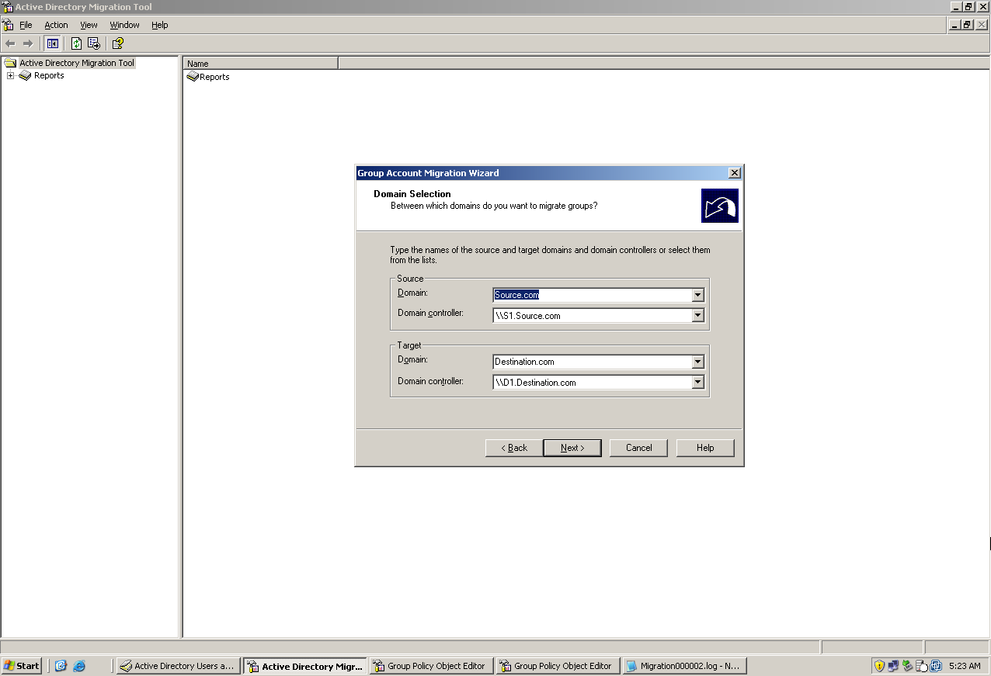Click the Active Directory Migration Tool taskbar button

point(304,666)
